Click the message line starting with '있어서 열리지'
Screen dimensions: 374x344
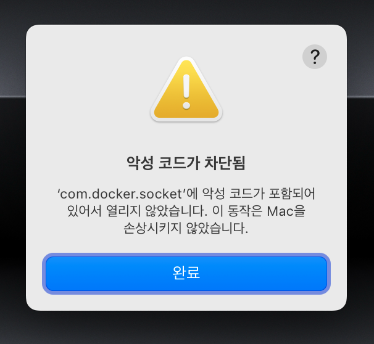(186, 211)
